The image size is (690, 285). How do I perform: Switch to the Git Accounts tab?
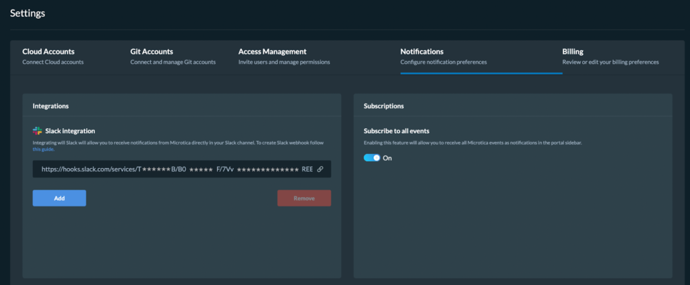173,56
